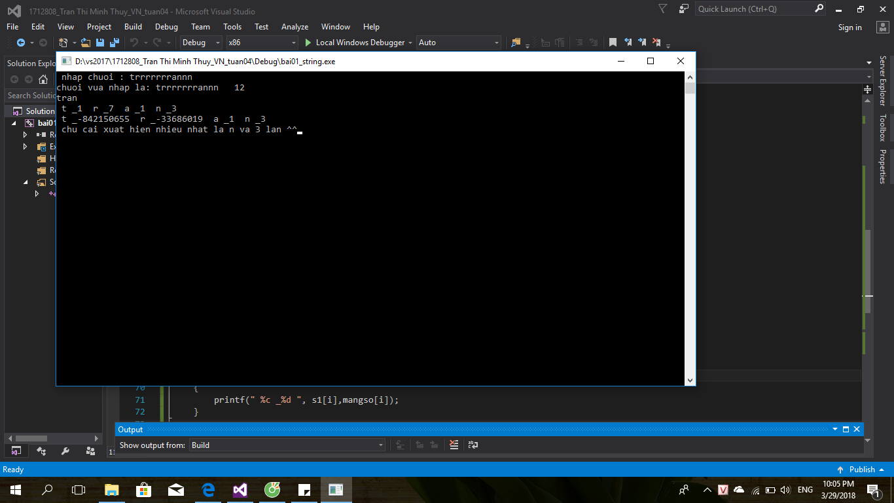This screenshot has width=894, height=503.
Task: Clear all bookmarks using the toolbar icon
Action: coord(656,43)
